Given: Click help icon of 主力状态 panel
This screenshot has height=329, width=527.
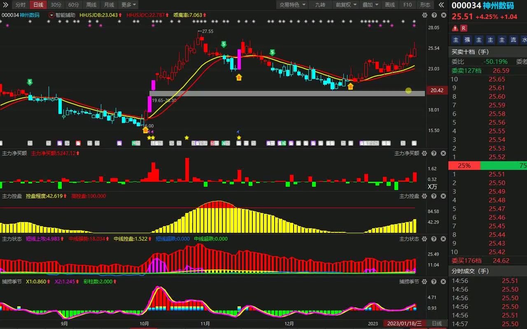Looking at the screenshot, I should coord(434,239).
